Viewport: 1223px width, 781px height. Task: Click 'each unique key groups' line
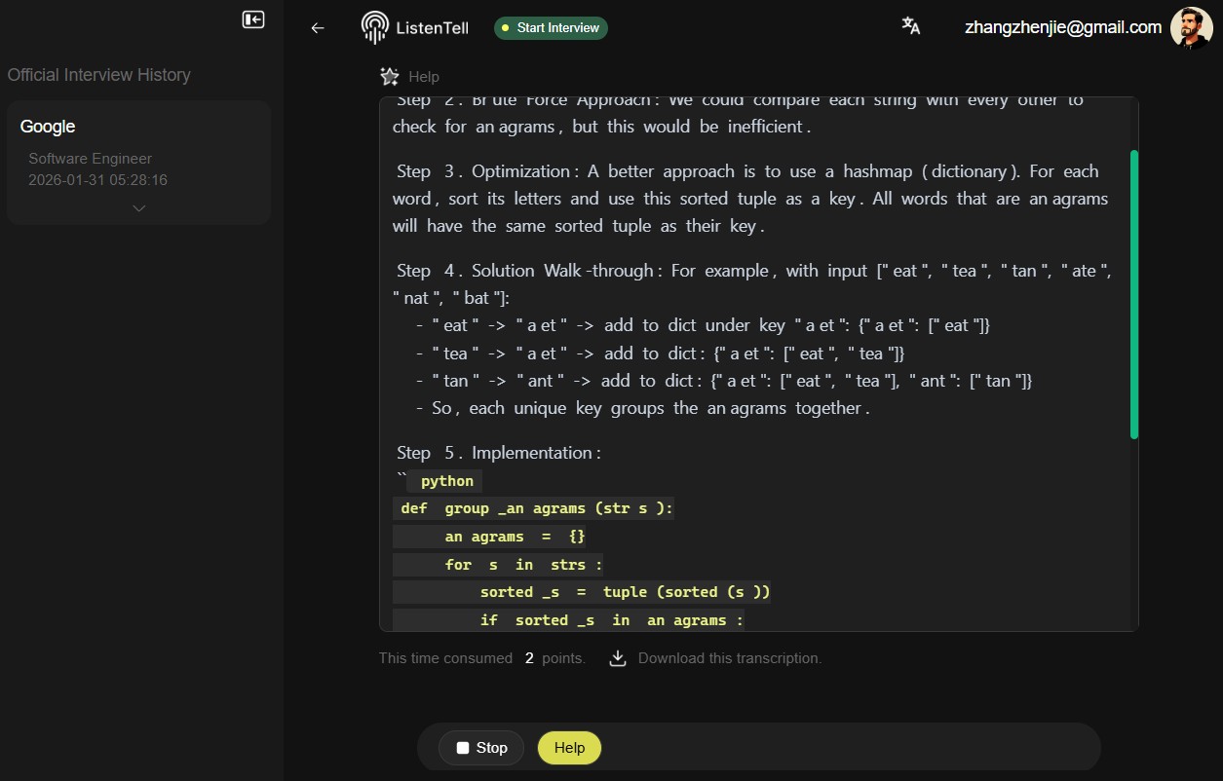642,408
